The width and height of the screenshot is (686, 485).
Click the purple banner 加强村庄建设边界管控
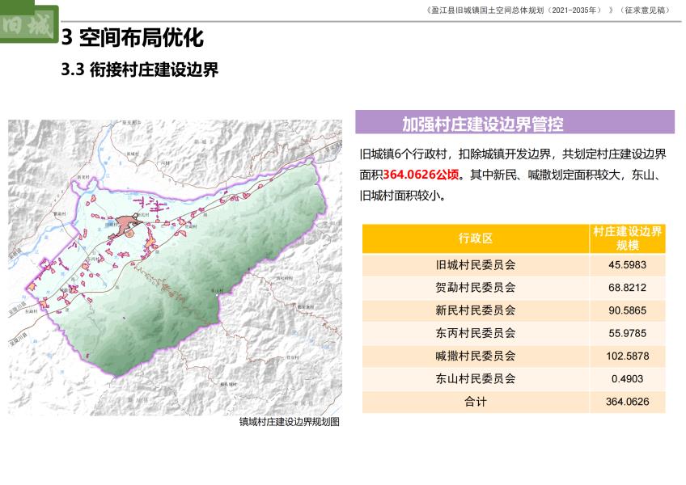(483, 124)
